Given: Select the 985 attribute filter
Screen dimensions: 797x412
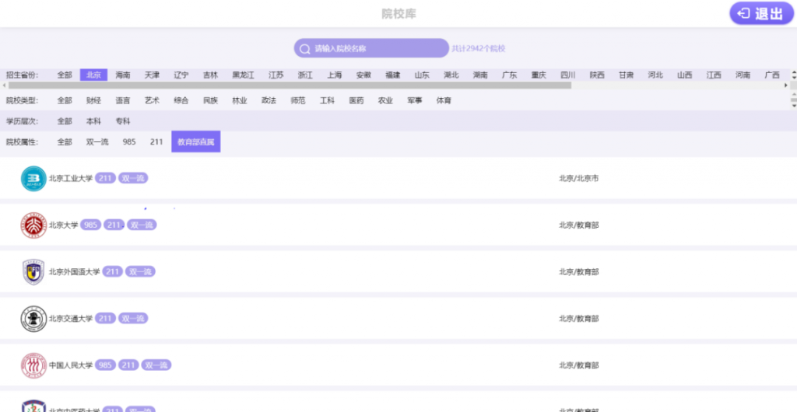Looking at the screenshot, I should pos(129,142).
